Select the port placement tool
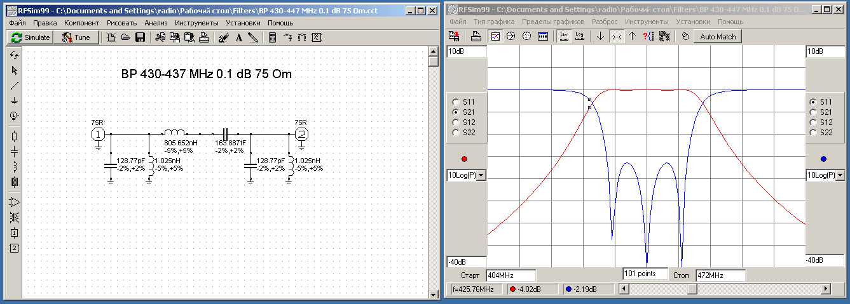This screenshot has height=304, width=850. 15,116
